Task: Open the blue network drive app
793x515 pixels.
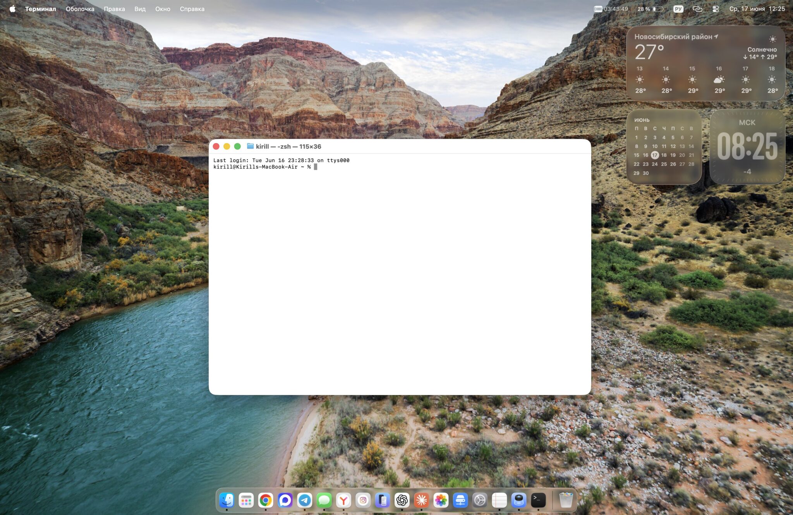Action: point(460,500)
